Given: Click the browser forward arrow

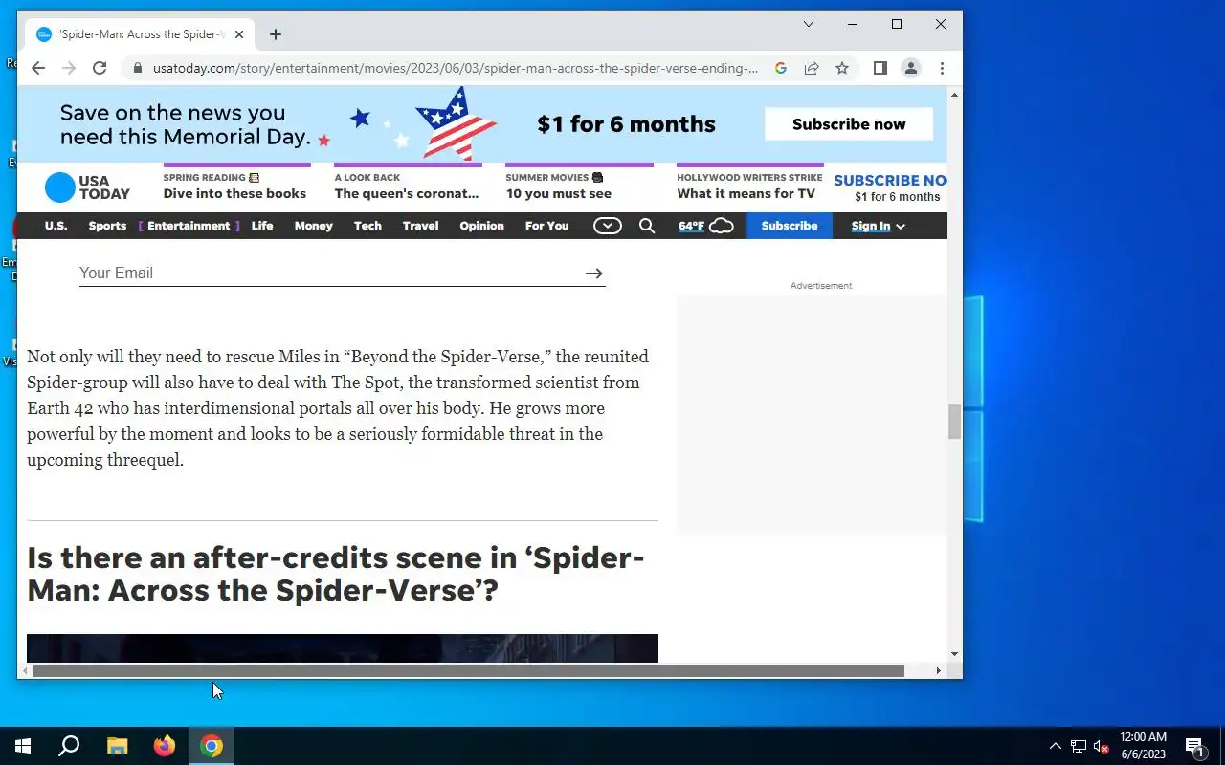Looking at the screenshot, I should pos(69,68).
